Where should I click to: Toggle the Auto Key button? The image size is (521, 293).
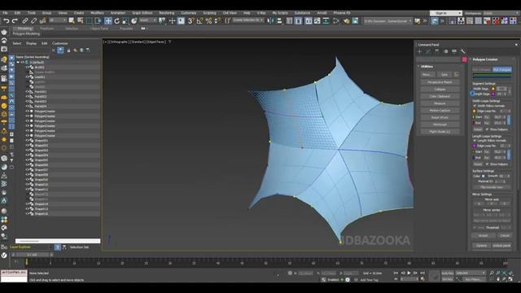447,273
